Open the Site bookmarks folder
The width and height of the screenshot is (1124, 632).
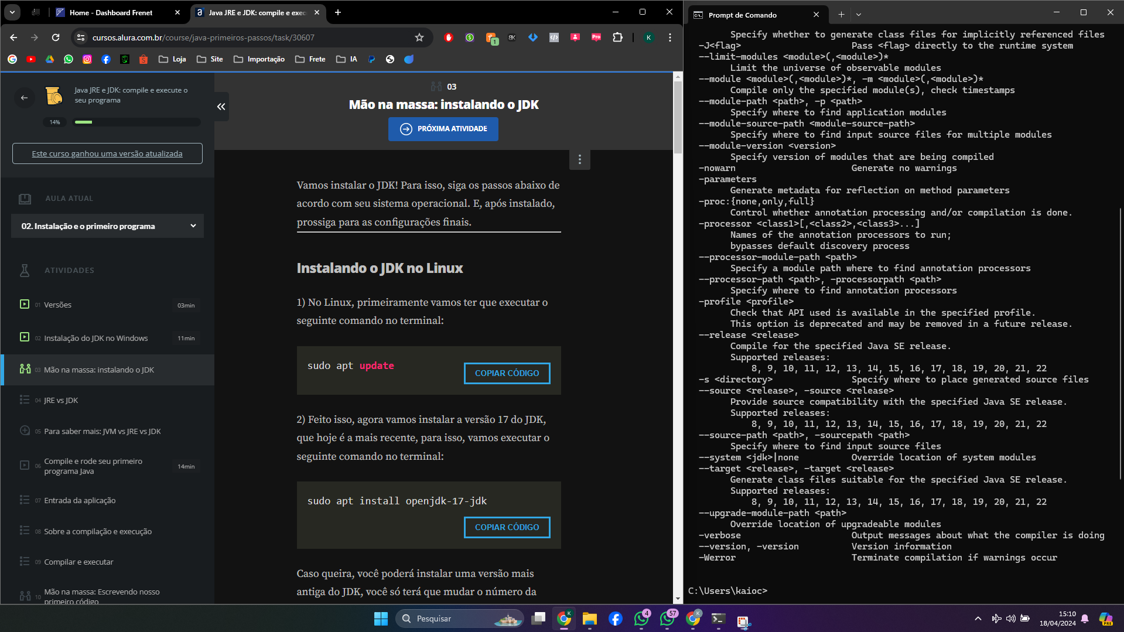click(210, 59)
